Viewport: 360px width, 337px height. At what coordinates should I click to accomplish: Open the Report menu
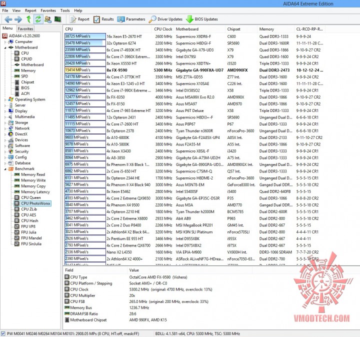point(30,10)
